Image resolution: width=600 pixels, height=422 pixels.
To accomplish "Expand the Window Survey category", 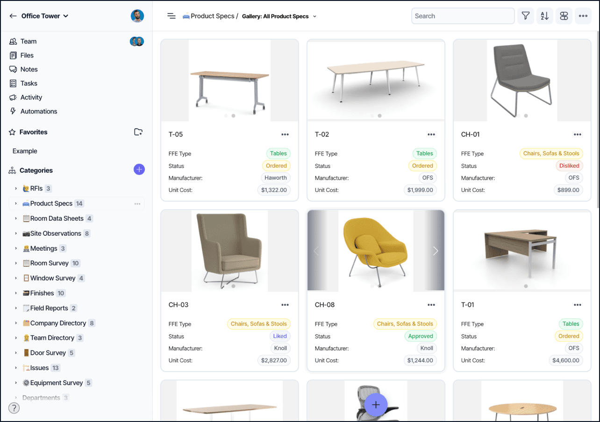I will 15,278.
